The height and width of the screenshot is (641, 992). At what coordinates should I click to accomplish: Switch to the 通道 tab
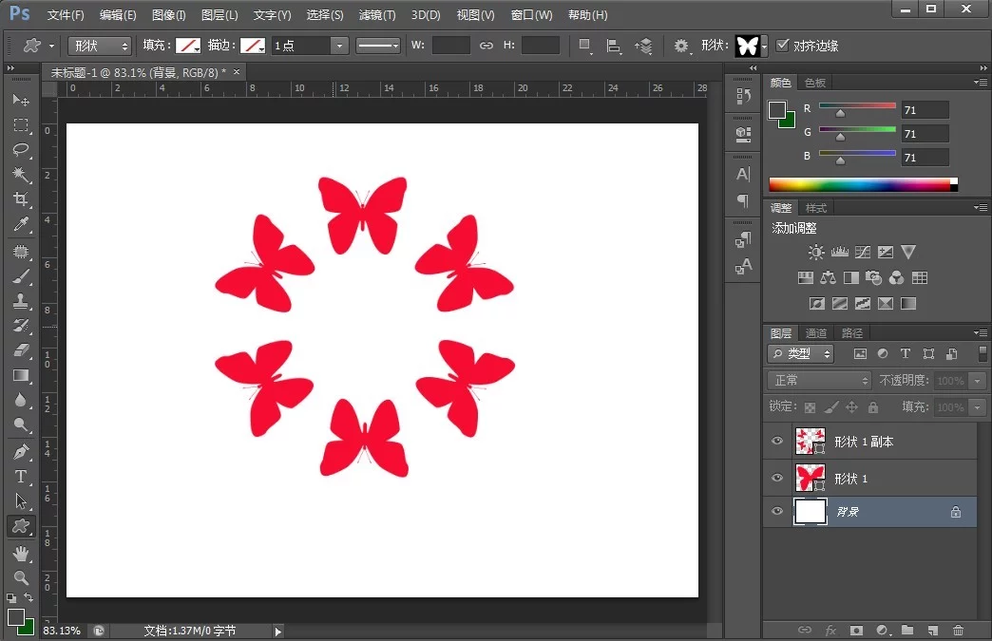click(815, 333)
